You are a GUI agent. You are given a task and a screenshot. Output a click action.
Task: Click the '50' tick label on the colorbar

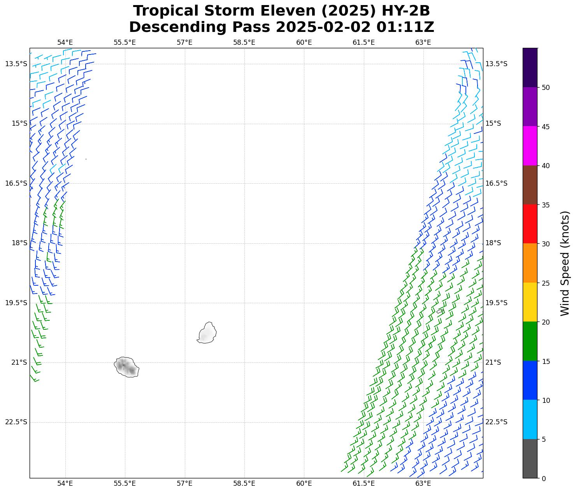click(546, 88)
